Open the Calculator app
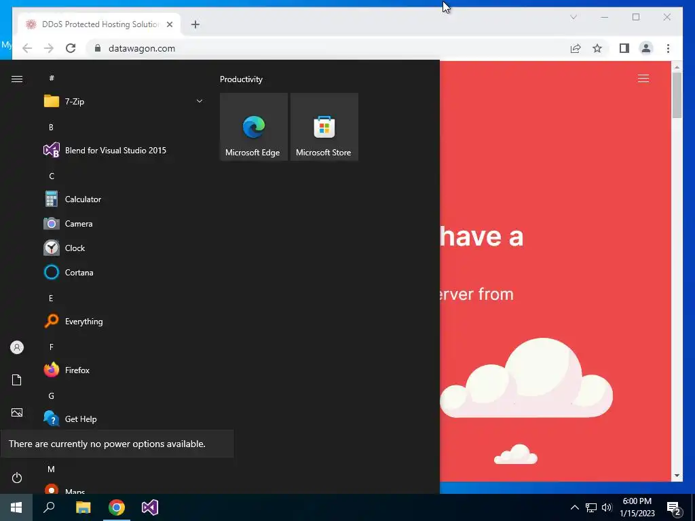 (124, 199)
